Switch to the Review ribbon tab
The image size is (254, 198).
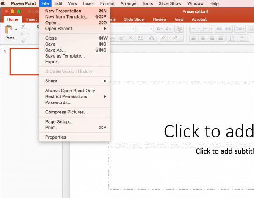pyautogui.click(x=160, y=19)
